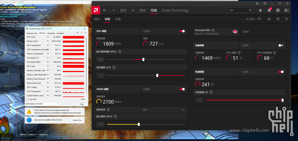Click the 性能 performance tab
This screenshot has height=141, width=298.
(154, 10)
